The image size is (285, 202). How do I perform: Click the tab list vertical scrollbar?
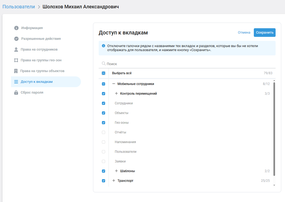coord(274,129)
